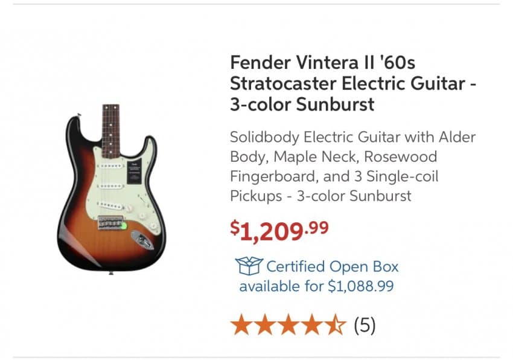Click the first orange rating star
513x360 pixels.
pyautogui.click(x=242, y=325)
